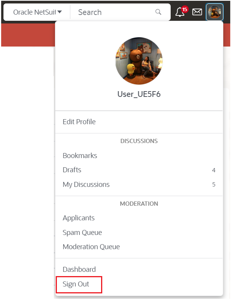Open the notifications bell icon
Screen dimensions: 231x303
(x=179, y=12)
